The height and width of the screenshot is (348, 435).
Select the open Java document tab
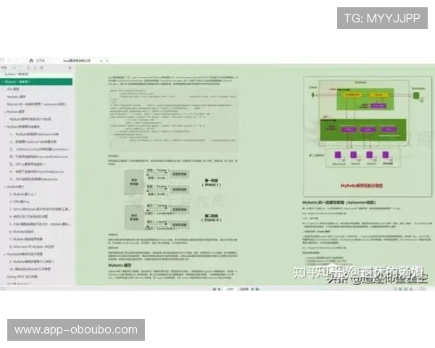[77, 60]
